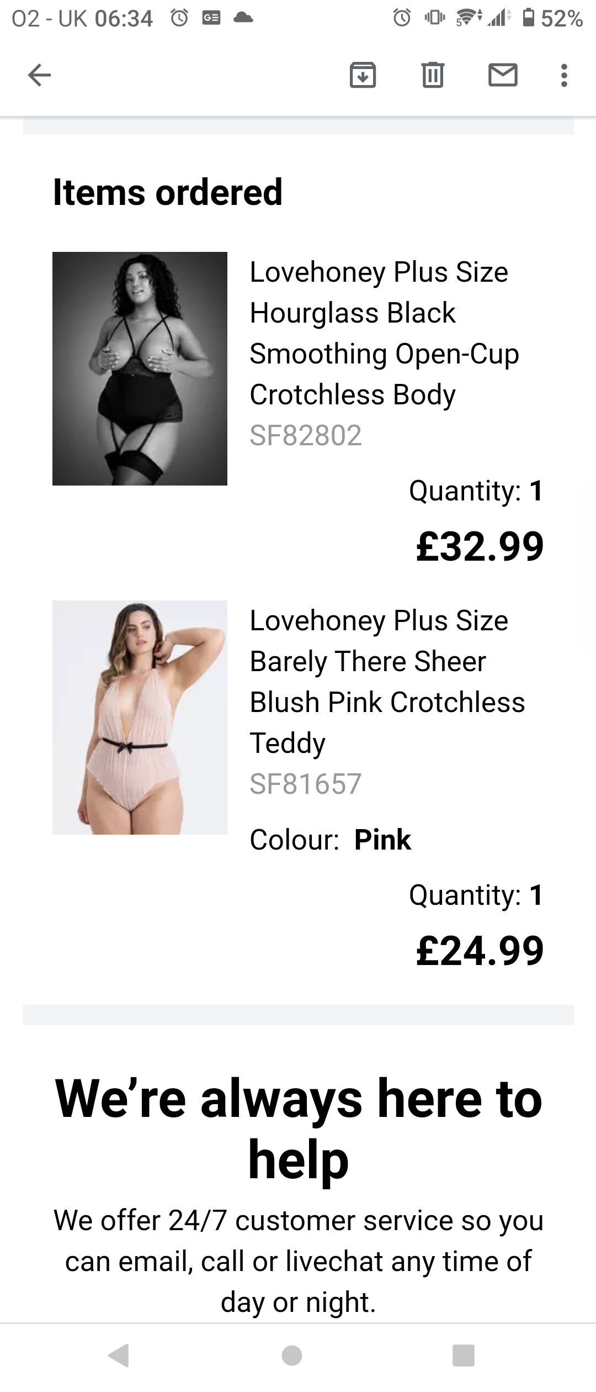Open Hourglass Black Smoothing Body product title
The width and height of the screenshot is (596, 1392).
coord(384,333)
